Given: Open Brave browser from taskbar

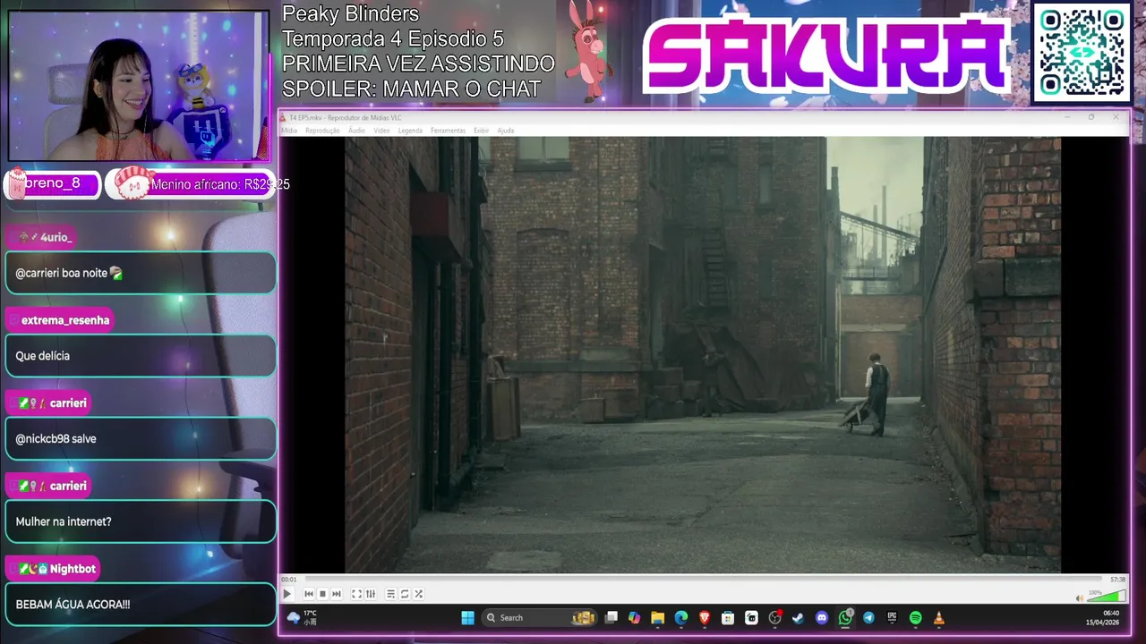Looking at the screenshot, I should tap(705, 617).
